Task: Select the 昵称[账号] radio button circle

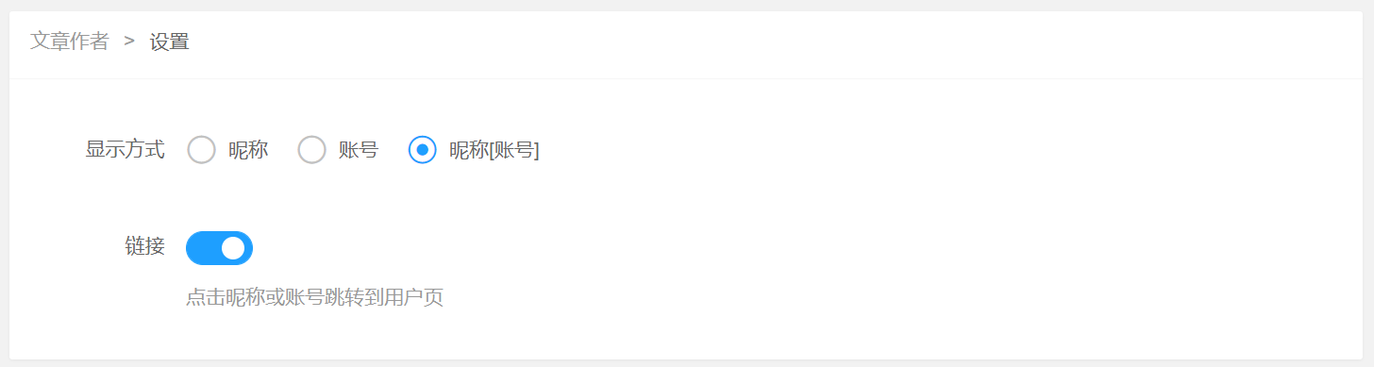Action: tap(422, 149)
